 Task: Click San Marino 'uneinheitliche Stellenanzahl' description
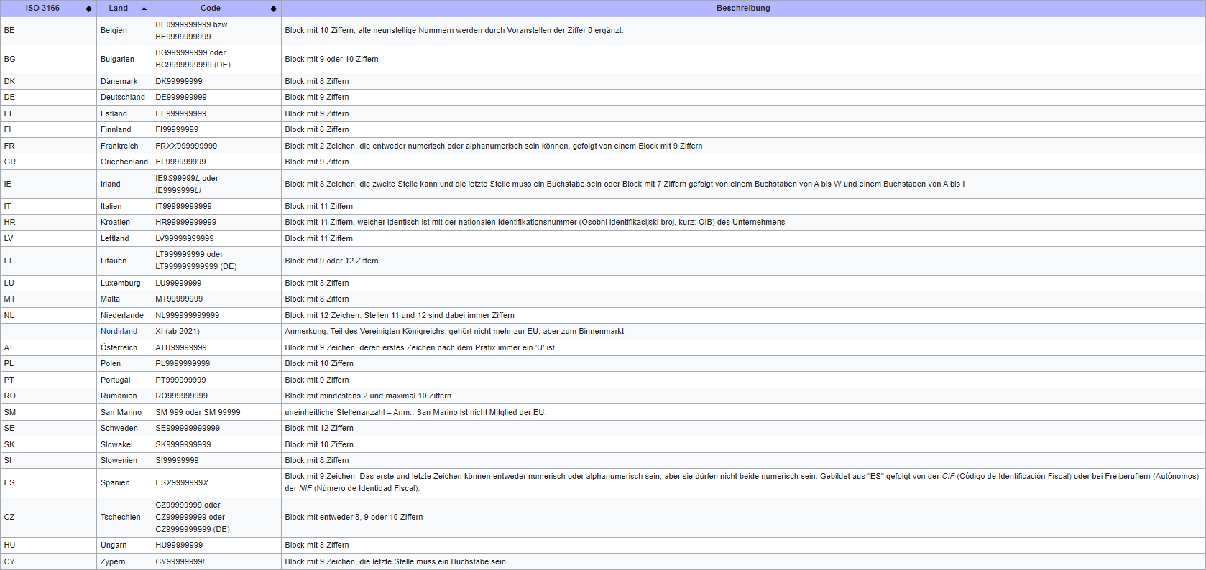415,412
